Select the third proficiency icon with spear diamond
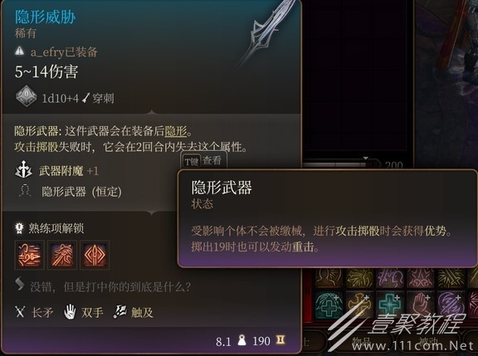This screenshot has height=356, width=478. coord(95,255)
